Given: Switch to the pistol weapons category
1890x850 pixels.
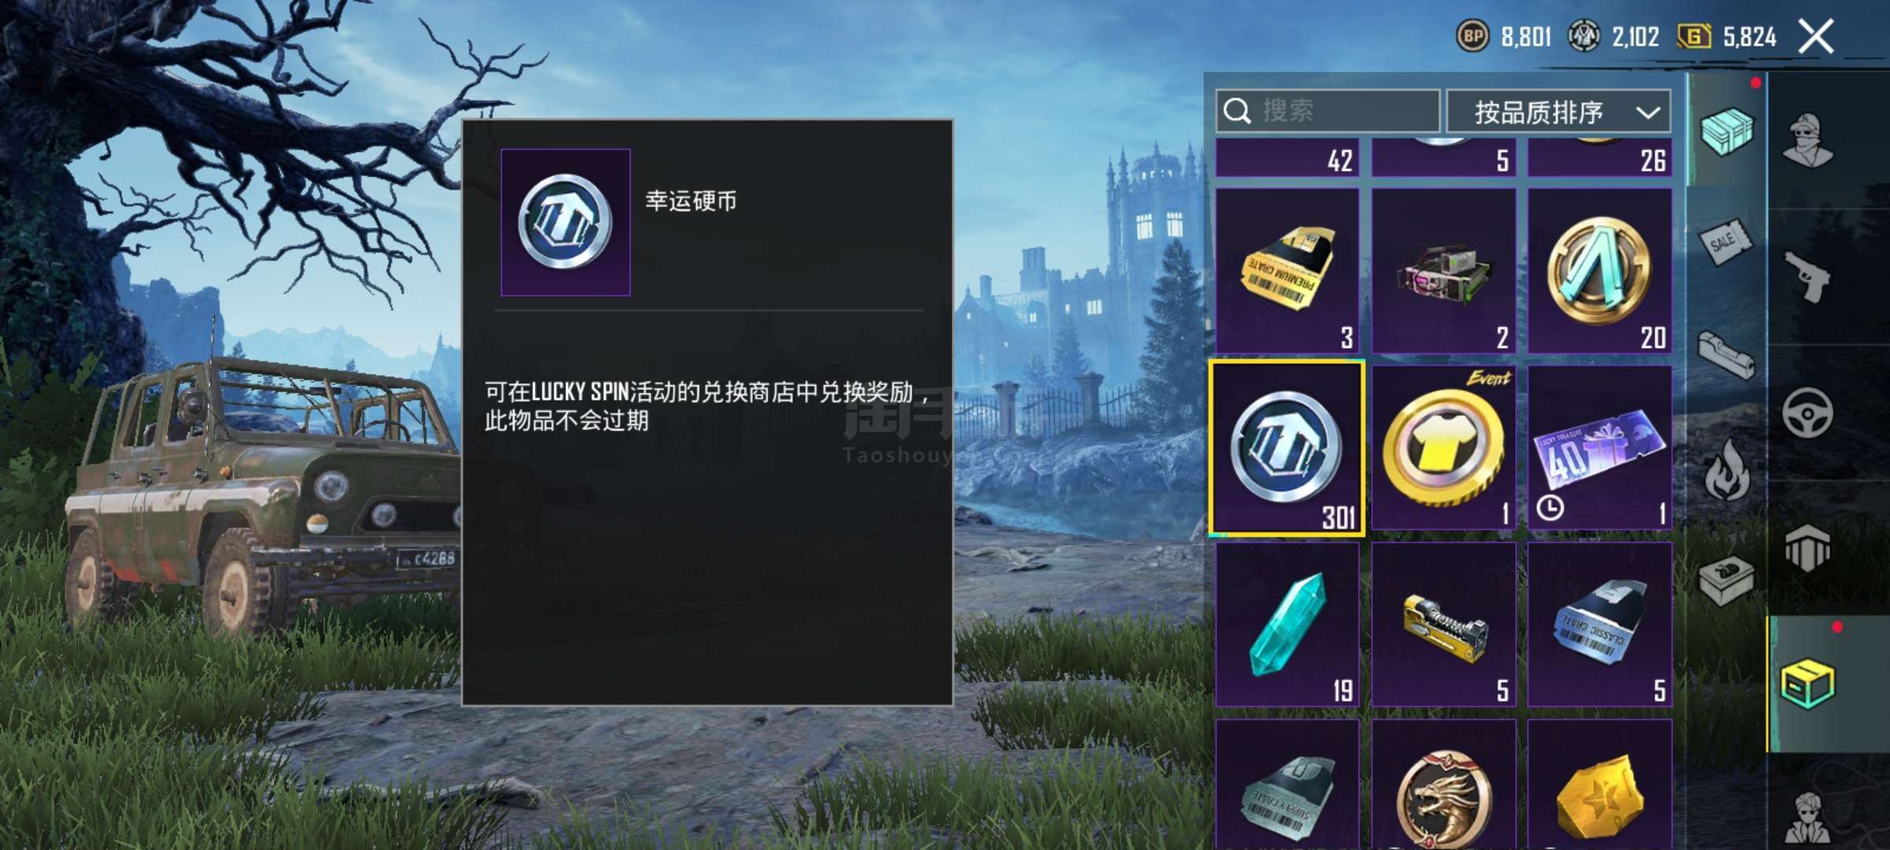Looking at the screenshot, I should pyautogui.click(x=1808, y=276).
